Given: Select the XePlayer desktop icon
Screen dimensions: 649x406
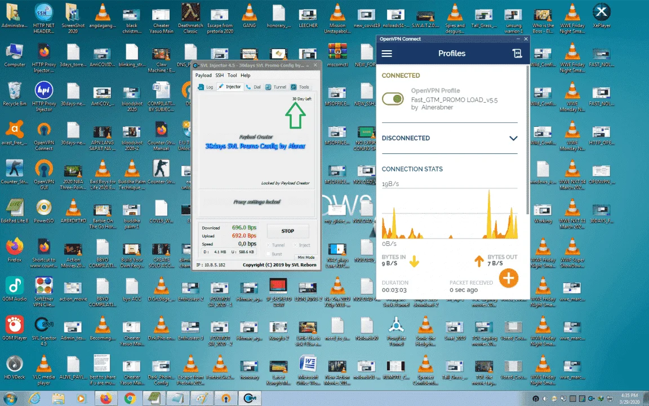Looking at the screenshot, I should pos(602,16).
